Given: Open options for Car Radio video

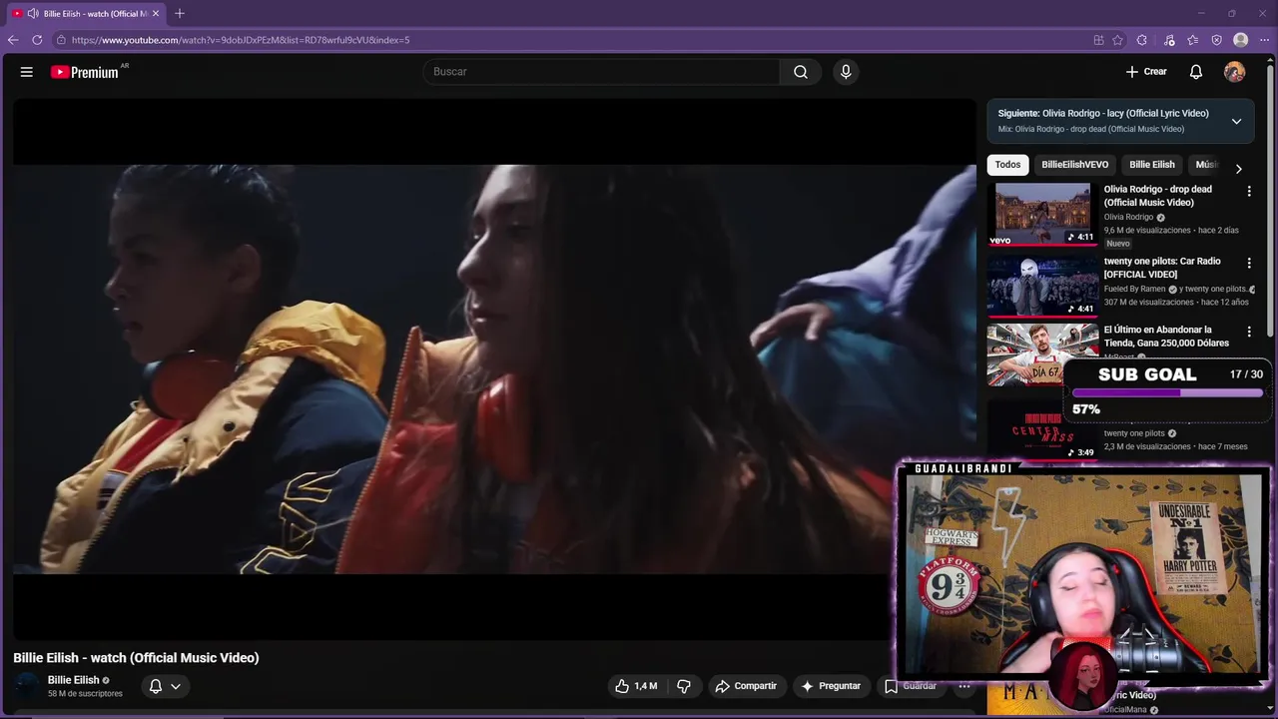Looking at the screenshot, I should (1248, 263).
